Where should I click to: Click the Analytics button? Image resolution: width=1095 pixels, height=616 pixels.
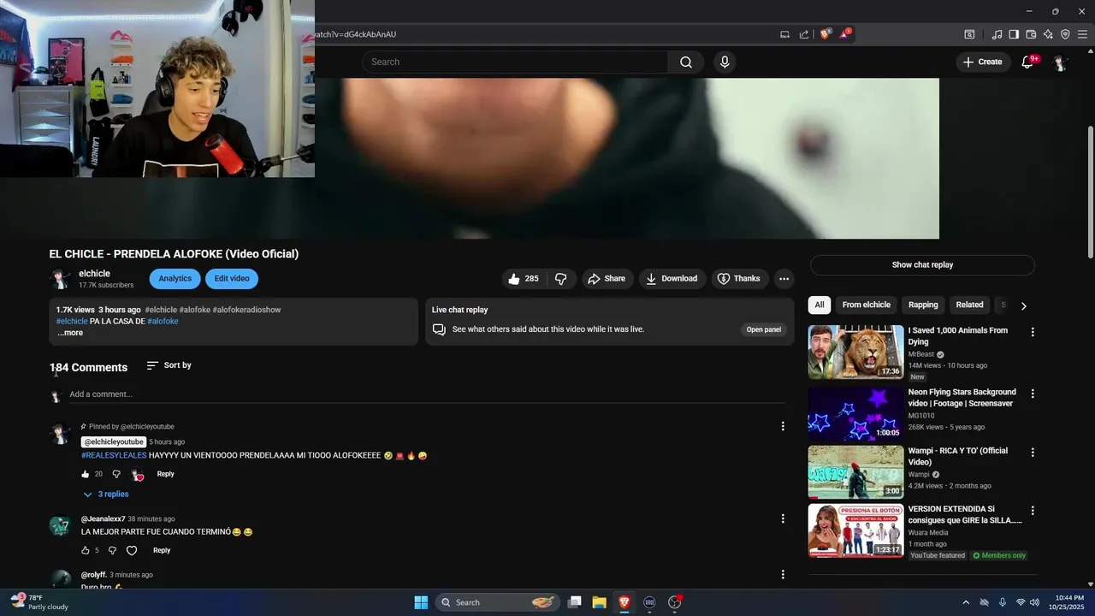(175, 279)
